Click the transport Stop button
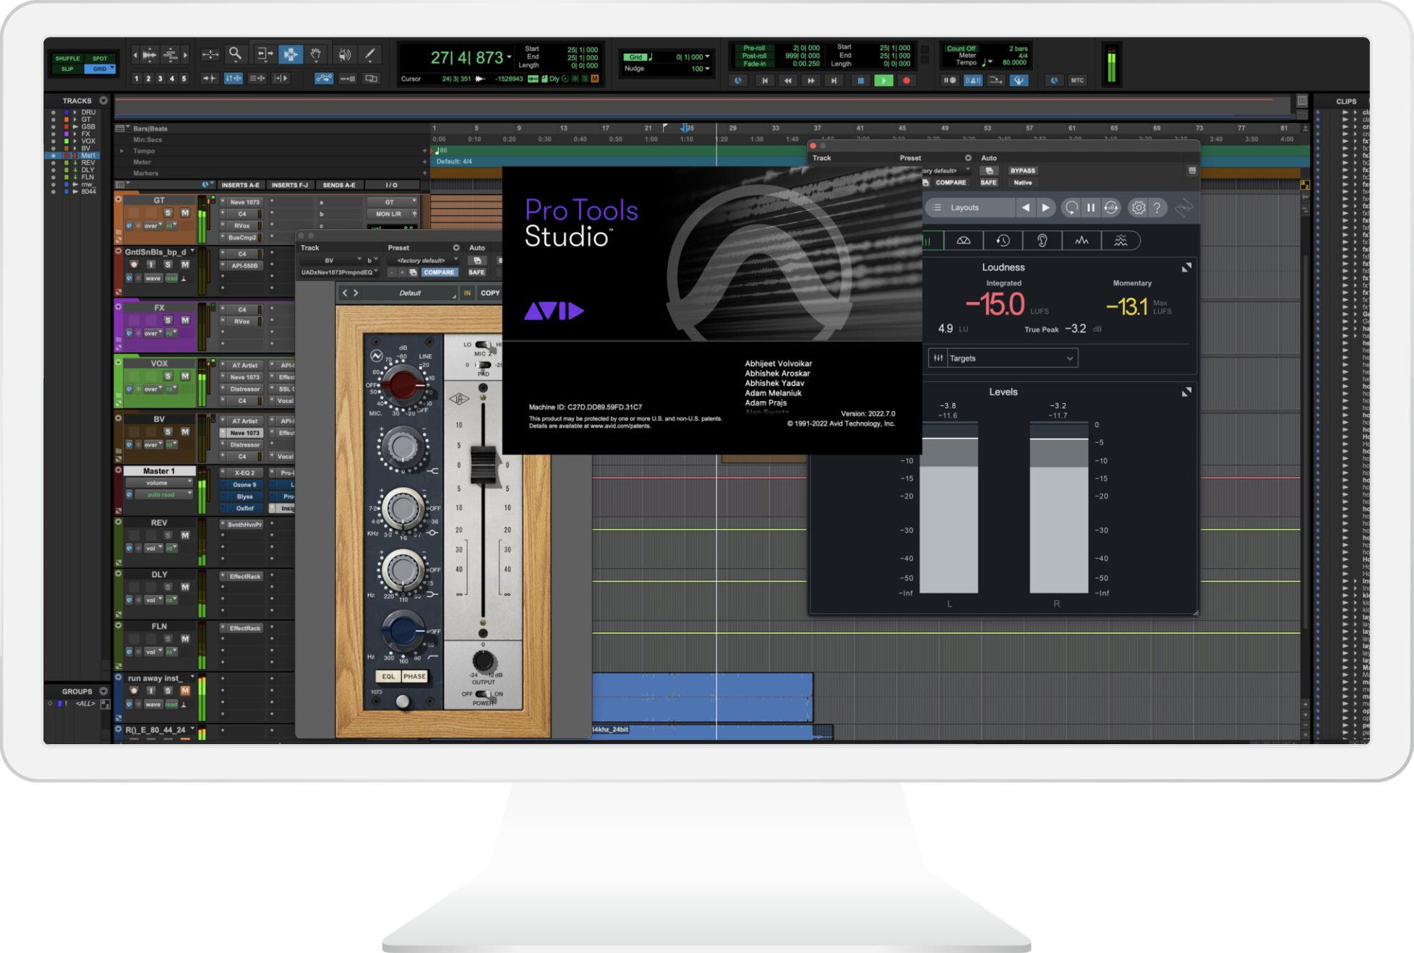This screenshot has width=1414, height=953. click(x=860, y=81)
